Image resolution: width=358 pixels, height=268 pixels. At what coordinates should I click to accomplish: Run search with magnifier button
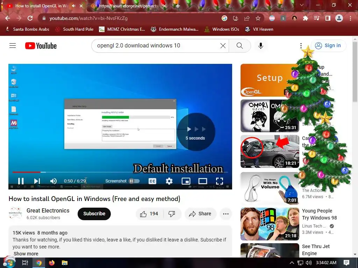point(240,46)
